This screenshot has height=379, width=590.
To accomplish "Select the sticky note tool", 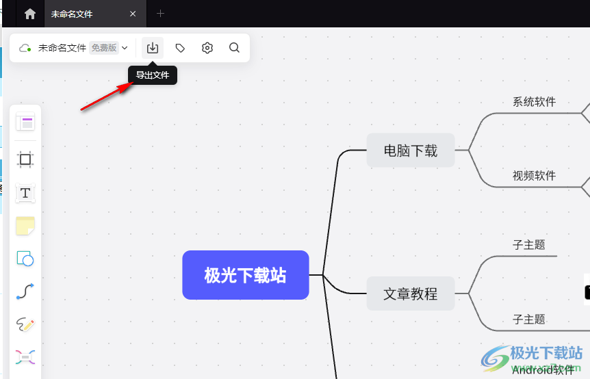I will pyautogui.click(x=25, y=226).
